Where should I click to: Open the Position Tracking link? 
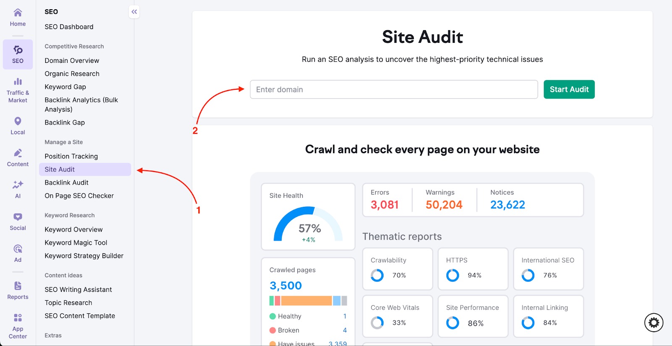[71, 156]
